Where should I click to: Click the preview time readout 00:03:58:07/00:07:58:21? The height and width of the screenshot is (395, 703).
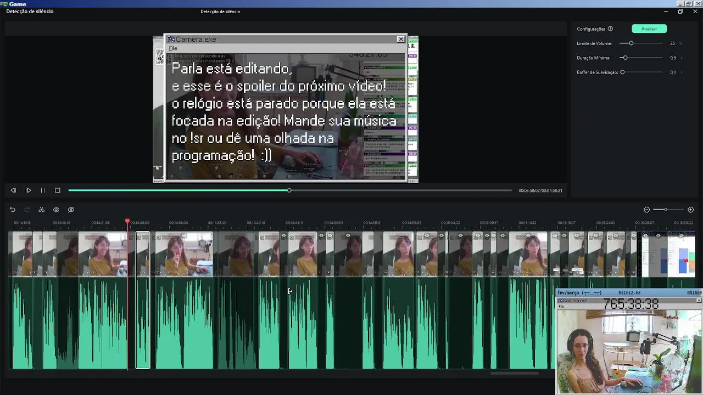(x=540, y=190)
